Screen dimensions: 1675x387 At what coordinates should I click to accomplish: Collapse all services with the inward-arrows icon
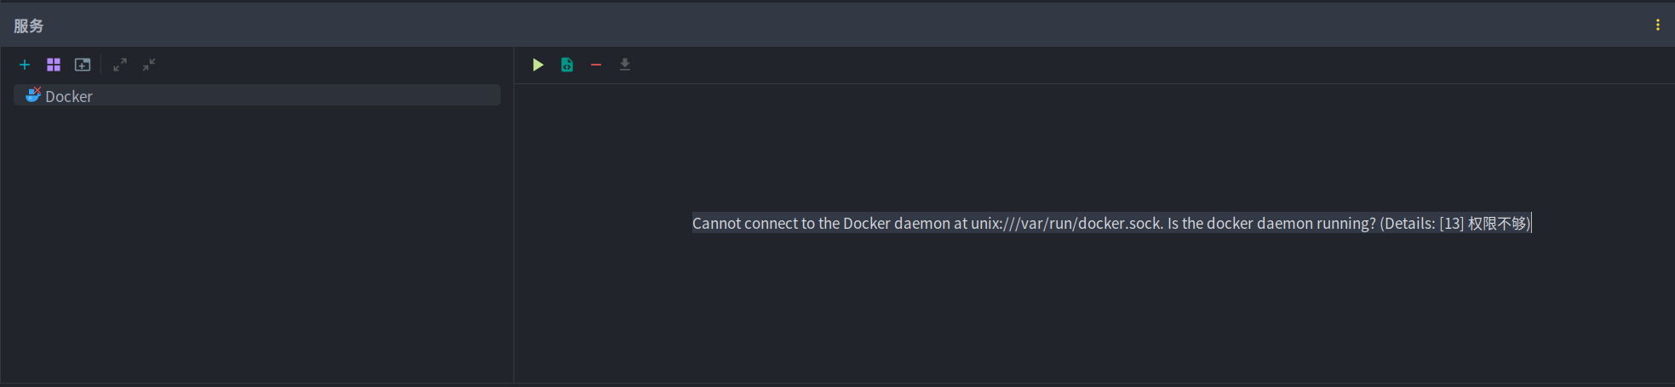(149, 65)
